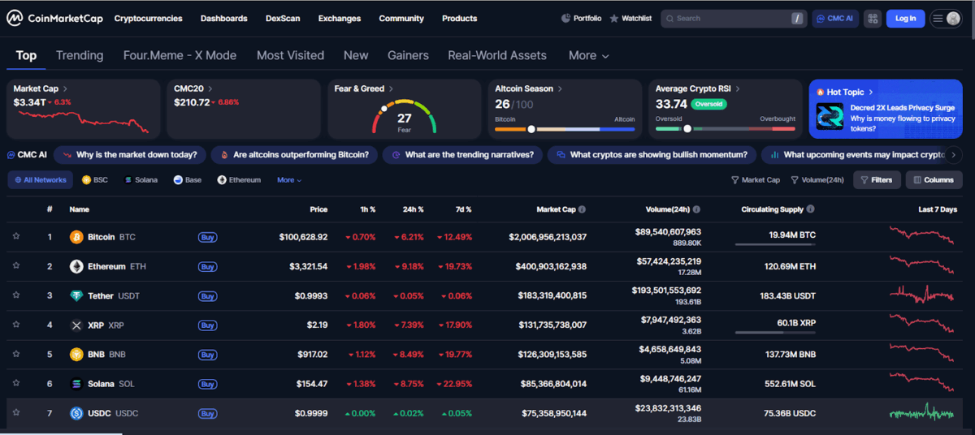Click the XRP coin icon
Image resolution: width=975 pixels, height=435 pixels.
tap(76, 325)
